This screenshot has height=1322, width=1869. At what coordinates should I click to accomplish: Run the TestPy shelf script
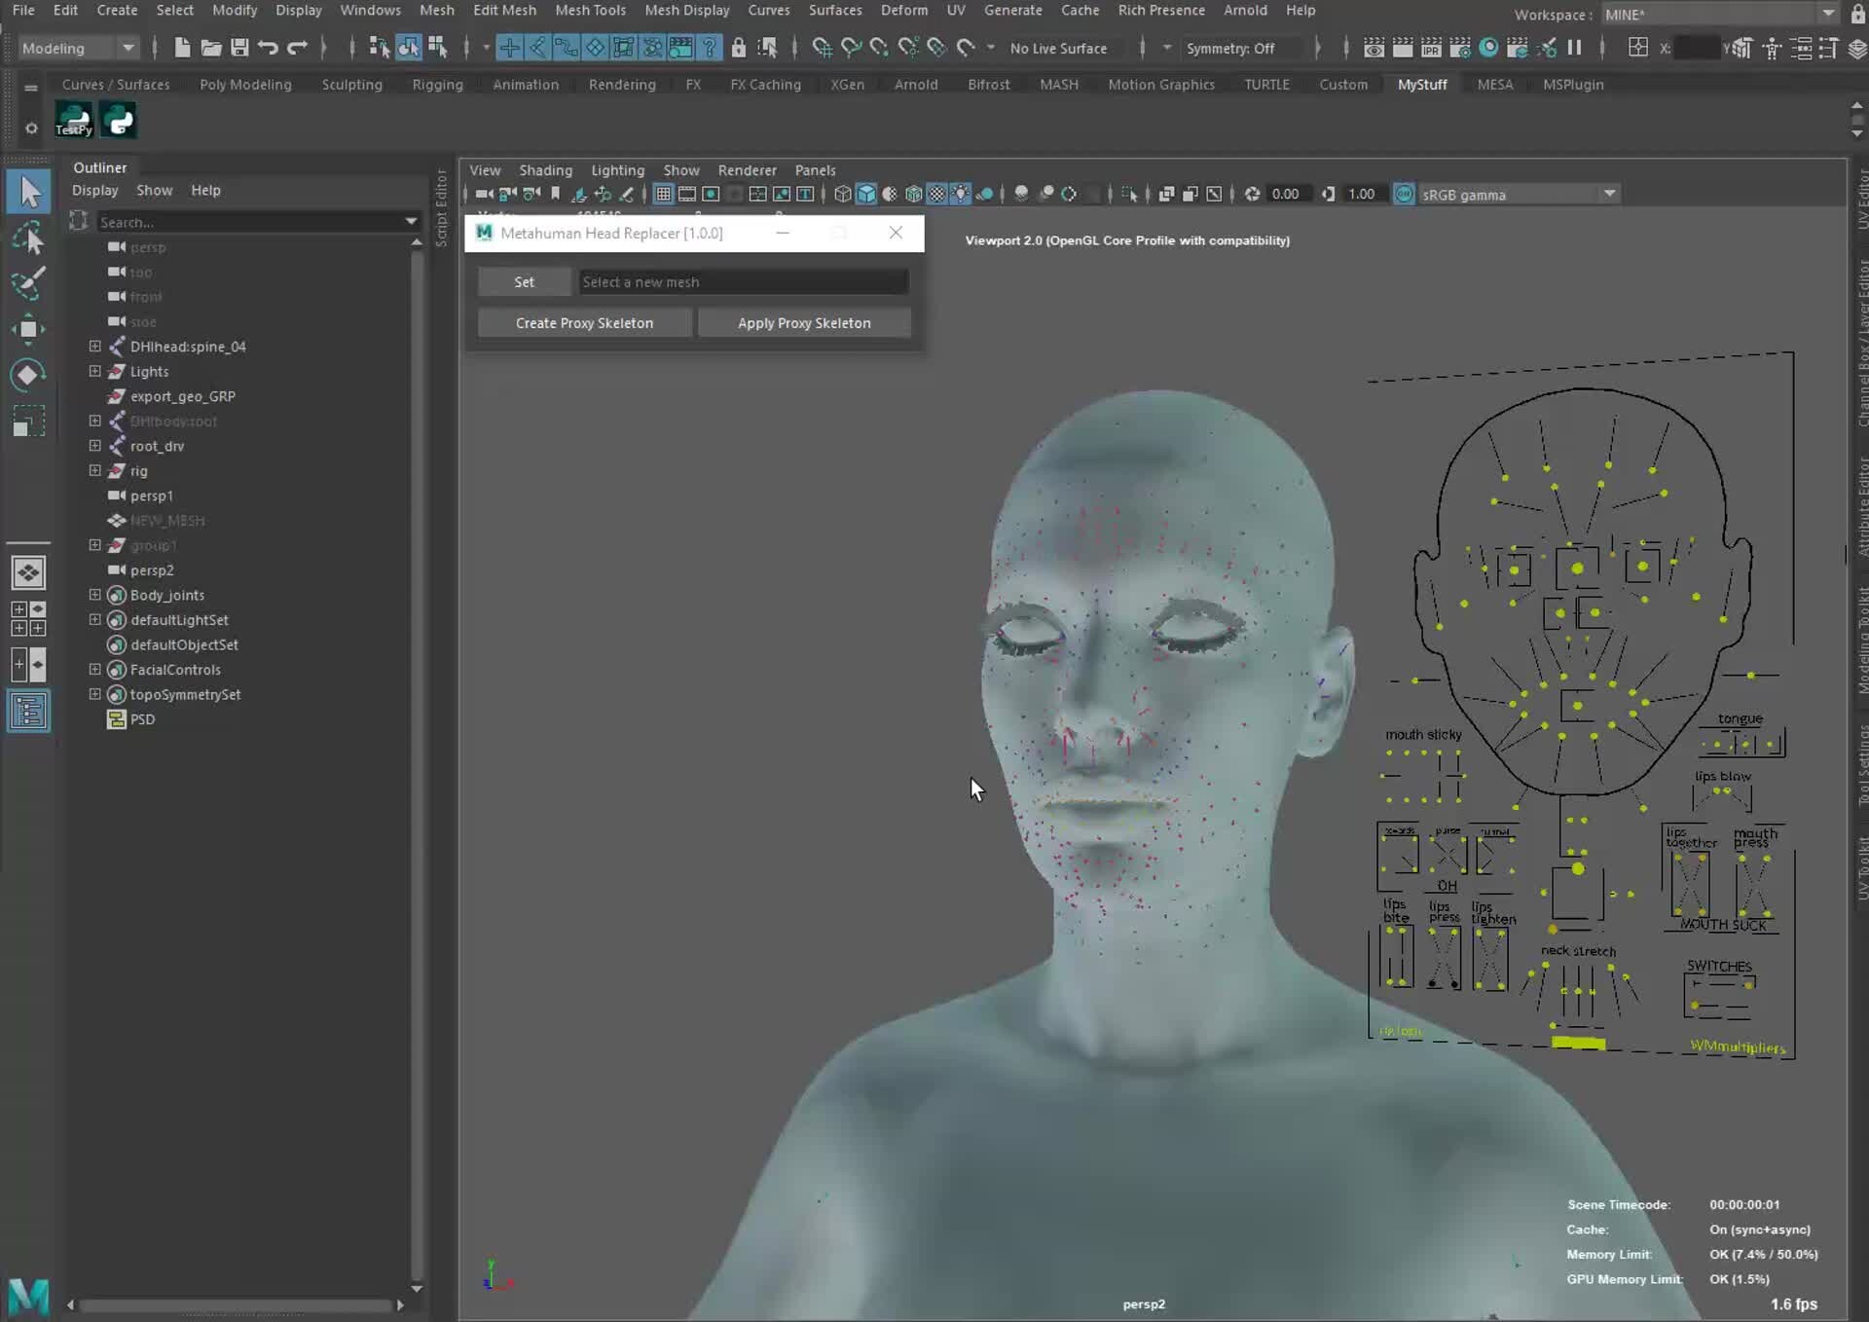pos(73,120)
